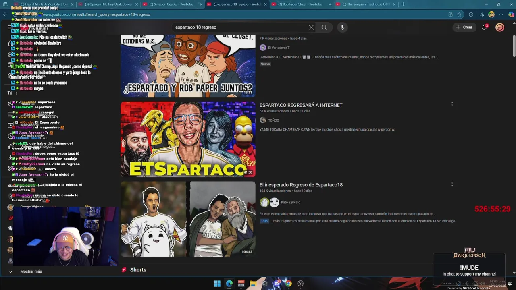The image size is (516, 290).
Task: Open options for El inesperado Regreso video
Action: (452, 184)
